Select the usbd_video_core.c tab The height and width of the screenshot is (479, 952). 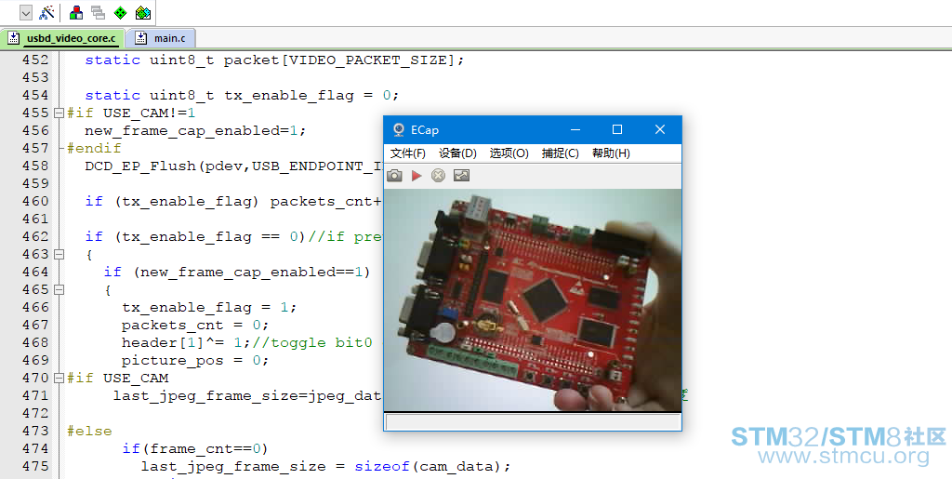coord(63,38)
